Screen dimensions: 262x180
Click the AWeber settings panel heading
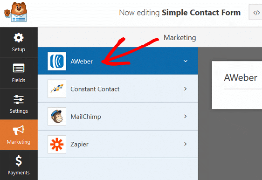tap(241, 78)
